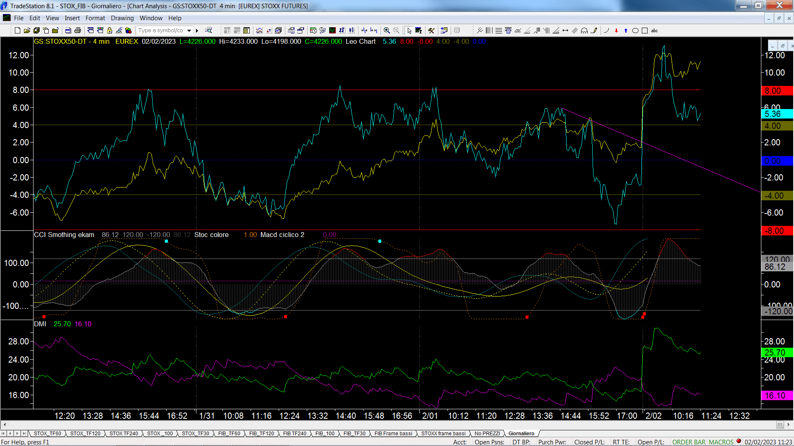Open the Format menu

point(95,18)
